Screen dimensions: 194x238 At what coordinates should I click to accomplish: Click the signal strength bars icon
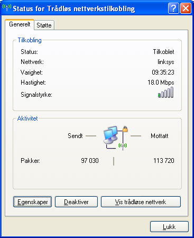pyautogui.click(x=165, y=93)
